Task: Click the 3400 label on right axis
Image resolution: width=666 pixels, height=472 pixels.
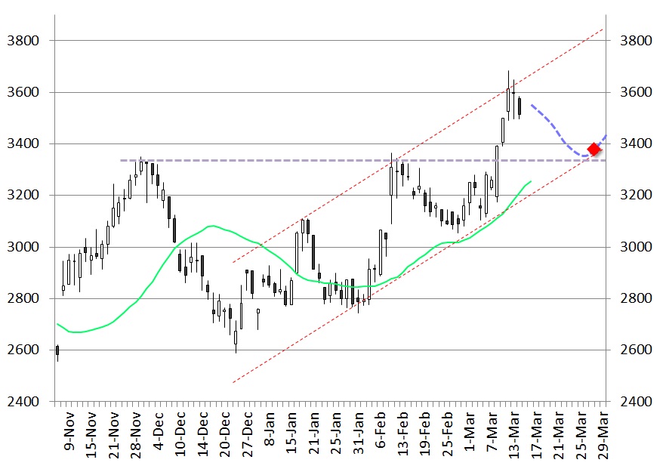Action: [636, 143]
